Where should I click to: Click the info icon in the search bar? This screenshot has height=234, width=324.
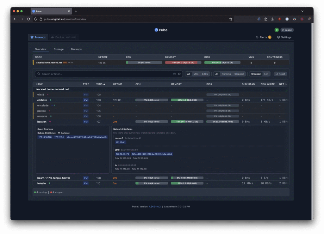(179, 74)
